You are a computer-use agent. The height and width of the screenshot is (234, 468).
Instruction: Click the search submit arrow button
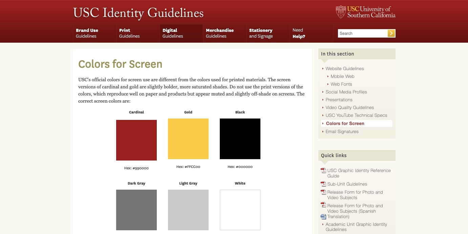pyautogui.click(x=391, y=33)
